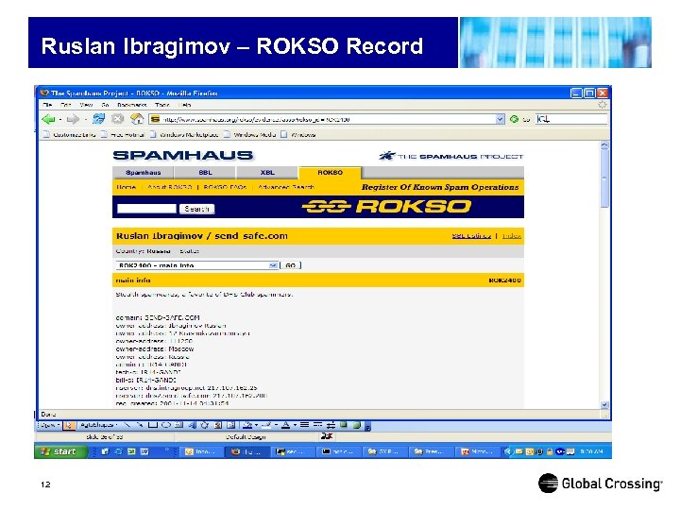Screen dimensions: 680x510
Task: Click the Spamhaus logo
Action: [182, 155]
